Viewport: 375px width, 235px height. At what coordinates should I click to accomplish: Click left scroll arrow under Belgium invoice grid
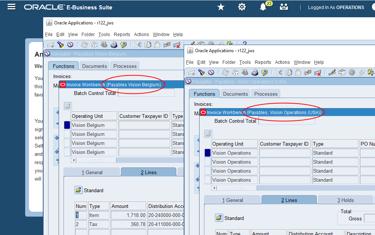(73, 160)
